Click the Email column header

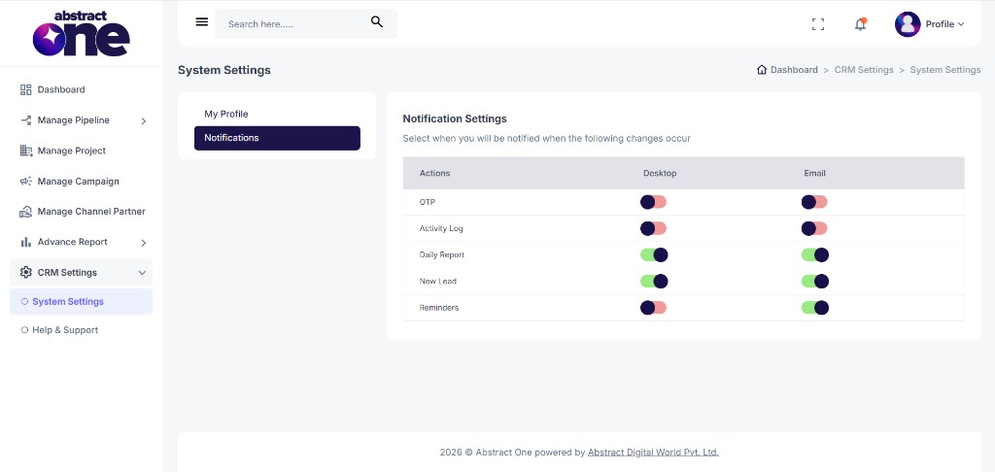[815, 173]
